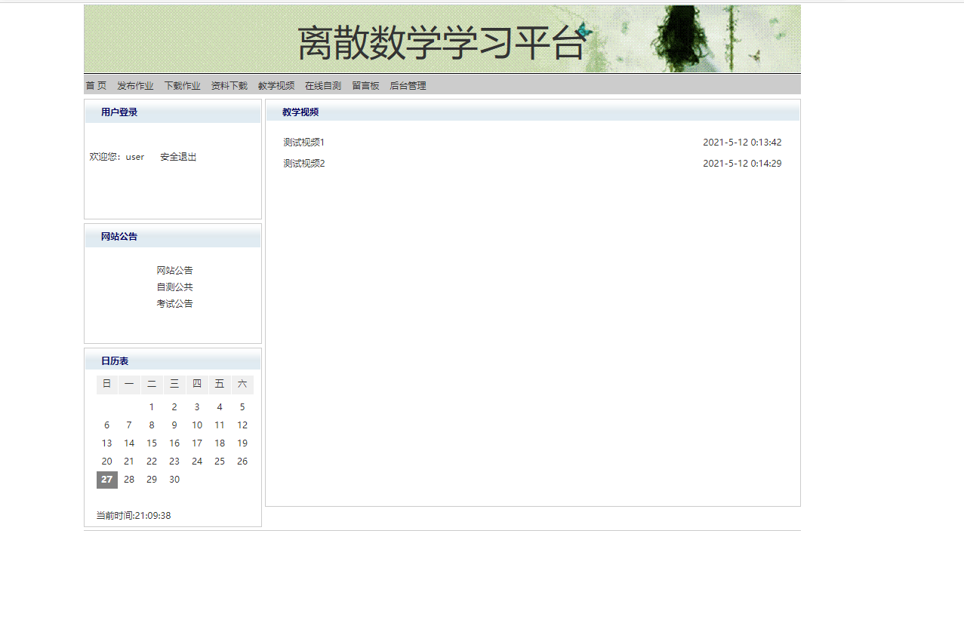Play the 测试视频2 video link
The image size is (964, 641).
point(304,163)
